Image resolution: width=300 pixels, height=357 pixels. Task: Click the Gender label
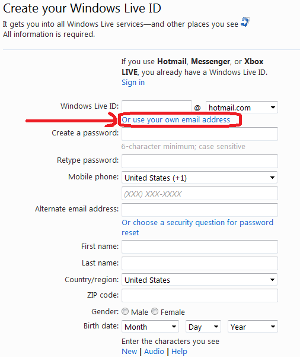(105, 311)
